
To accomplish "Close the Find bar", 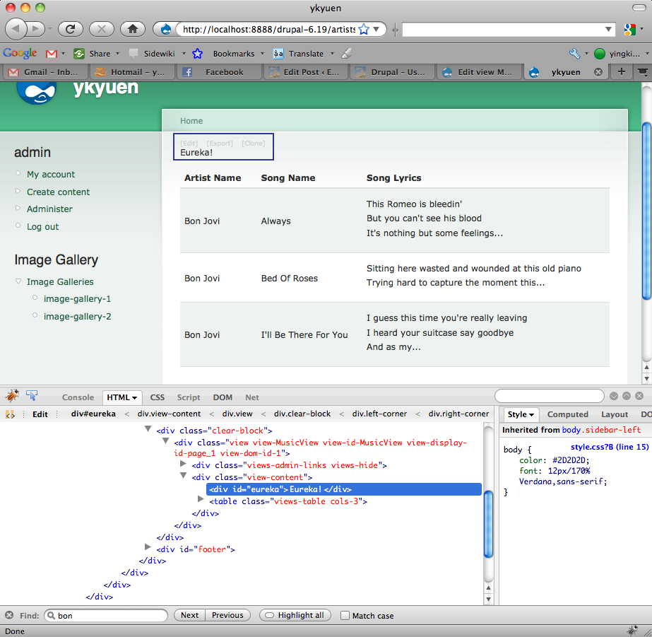I will (9, 615).
